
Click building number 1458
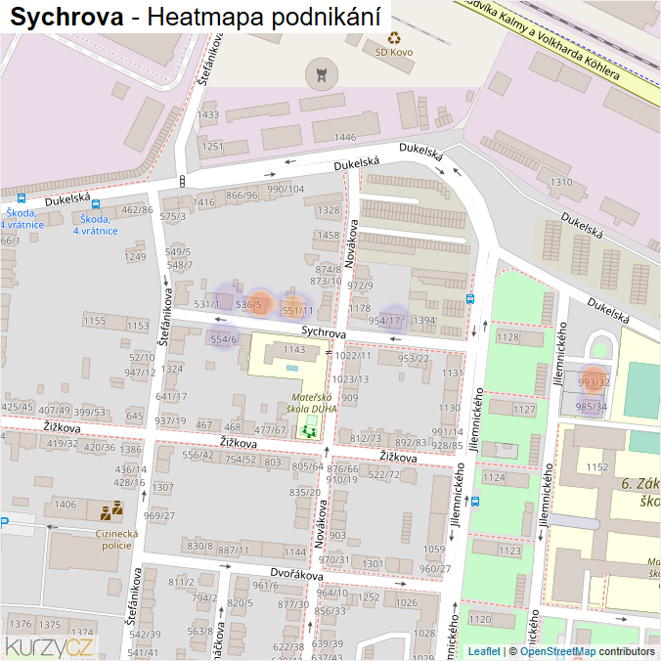[x=328, y=235]
